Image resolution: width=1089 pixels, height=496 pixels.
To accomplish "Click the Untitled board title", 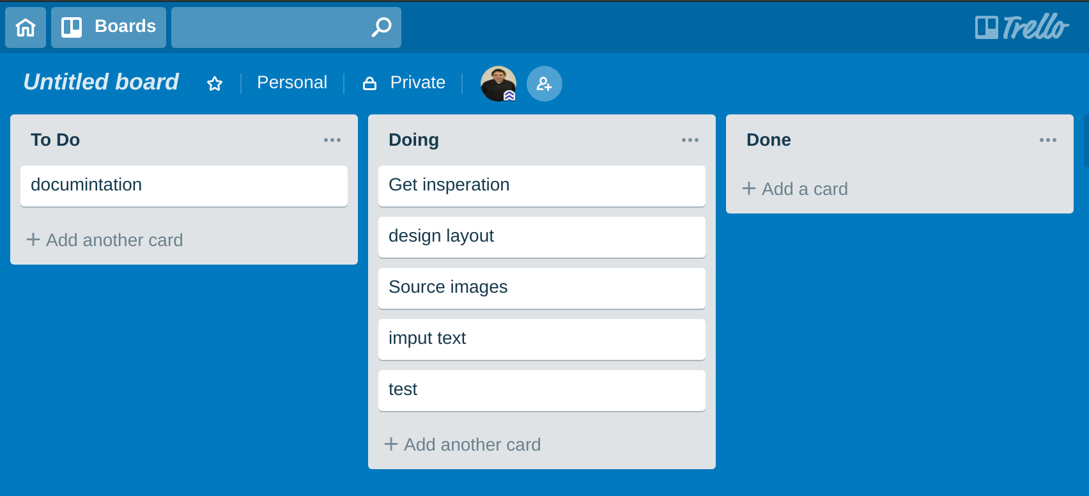I will click(x=101, y=82).
